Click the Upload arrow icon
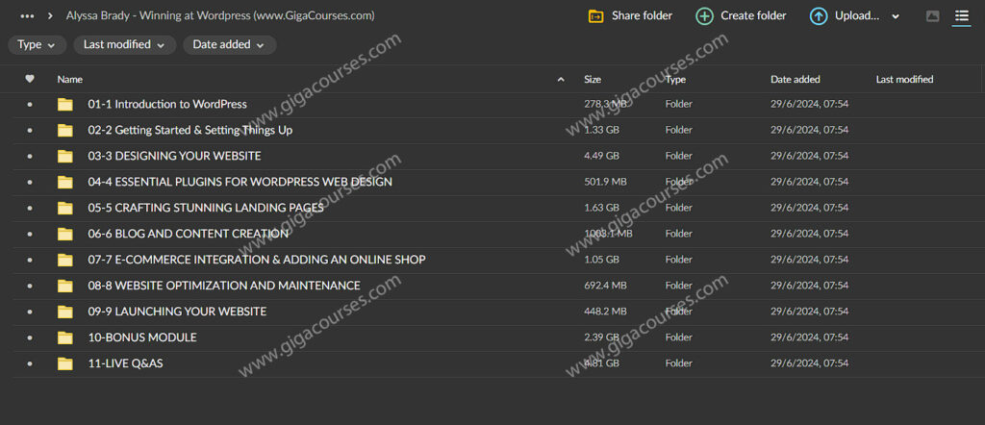985x425 pixels. (x=818, y=16)
